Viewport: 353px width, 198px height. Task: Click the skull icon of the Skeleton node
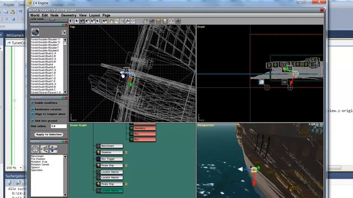click(98, 152)
